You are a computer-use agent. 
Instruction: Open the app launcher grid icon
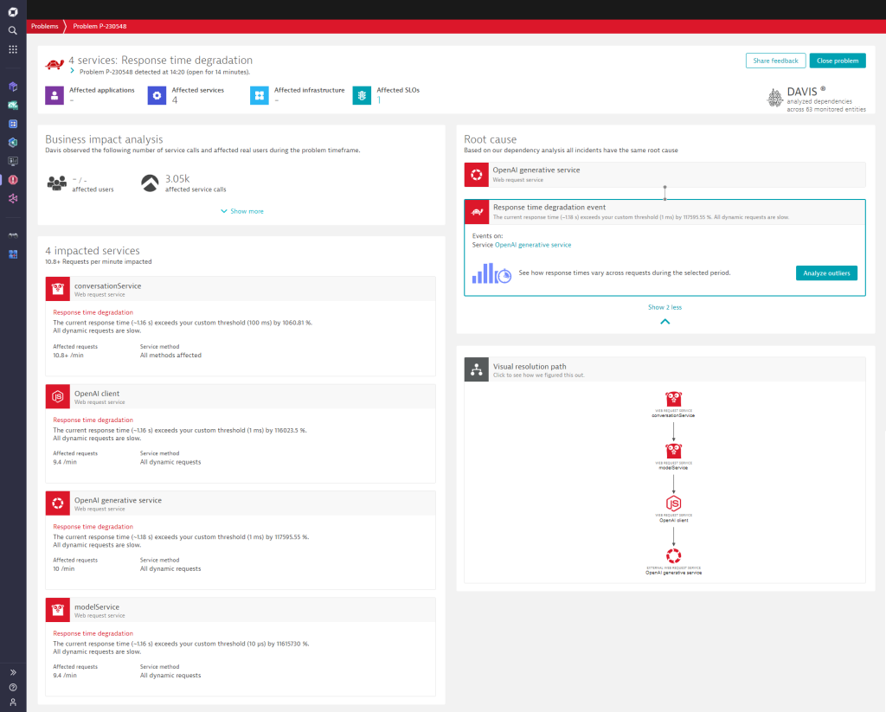[12, 49]
